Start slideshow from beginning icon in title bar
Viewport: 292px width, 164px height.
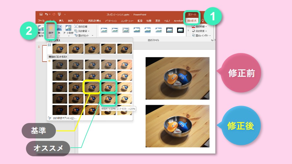coord(59,14)
